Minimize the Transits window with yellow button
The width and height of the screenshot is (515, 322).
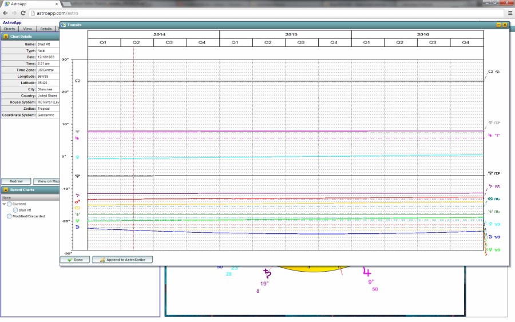(x=499, y=25)
